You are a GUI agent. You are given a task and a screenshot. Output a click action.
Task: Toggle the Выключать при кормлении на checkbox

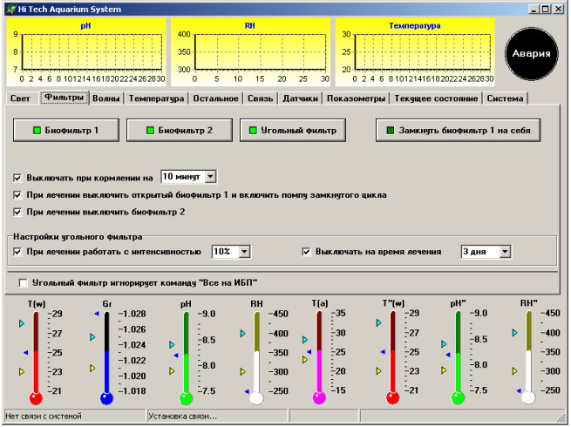click(x=19, y=176)
